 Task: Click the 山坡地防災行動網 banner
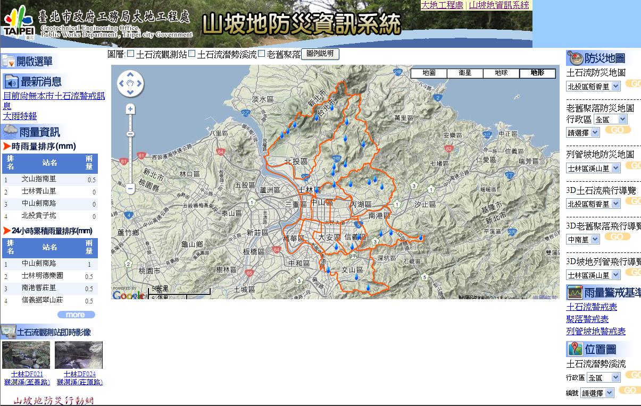[53, 401]
